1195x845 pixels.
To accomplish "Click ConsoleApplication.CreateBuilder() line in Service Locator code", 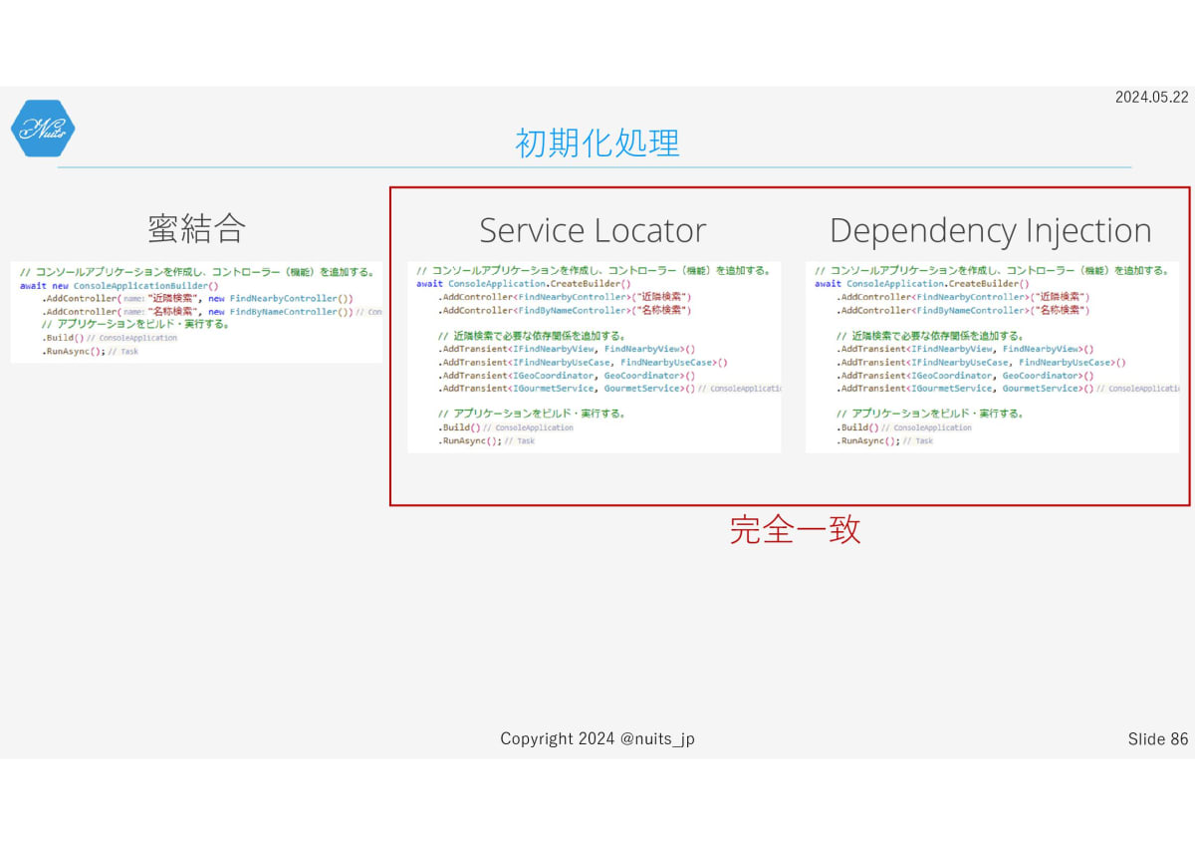I will click(524, 284).
